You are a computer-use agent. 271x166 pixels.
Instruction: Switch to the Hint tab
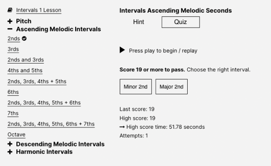(x=138, y=22)
